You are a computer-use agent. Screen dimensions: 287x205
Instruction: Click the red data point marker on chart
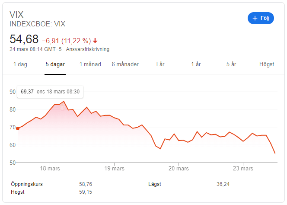click(x=18, y=128)
